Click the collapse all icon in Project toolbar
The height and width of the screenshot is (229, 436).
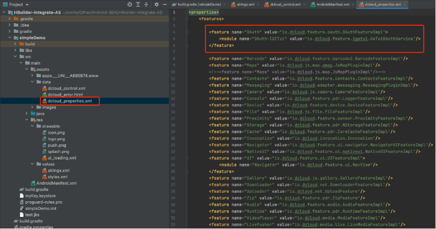tap(147, 5)
